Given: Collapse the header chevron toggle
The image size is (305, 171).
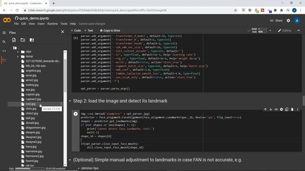Looking at the screenshot, I should (x=299, y=30).
